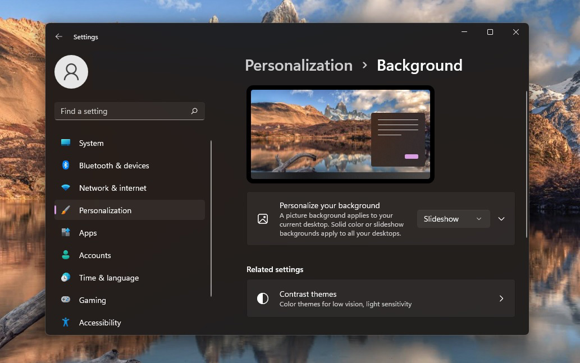Click the user account avatar
Viewport: 580px width, 363px height.
coord(71,72)
